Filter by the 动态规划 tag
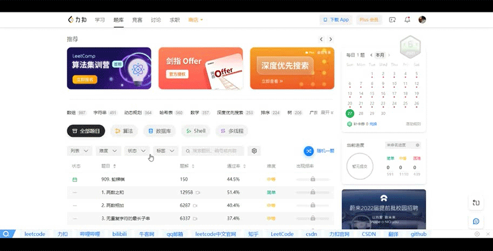Image resolution: width=493 pixels, height=251 pixels. coord(137,112)
